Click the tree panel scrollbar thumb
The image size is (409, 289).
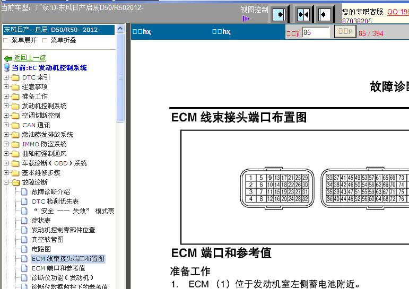(x=120, y=77)
